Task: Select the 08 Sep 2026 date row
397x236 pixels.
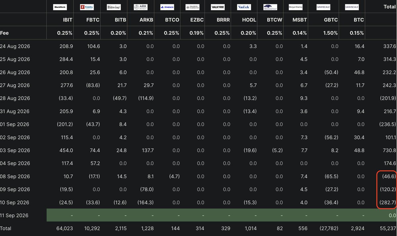Action: [198, 176]
